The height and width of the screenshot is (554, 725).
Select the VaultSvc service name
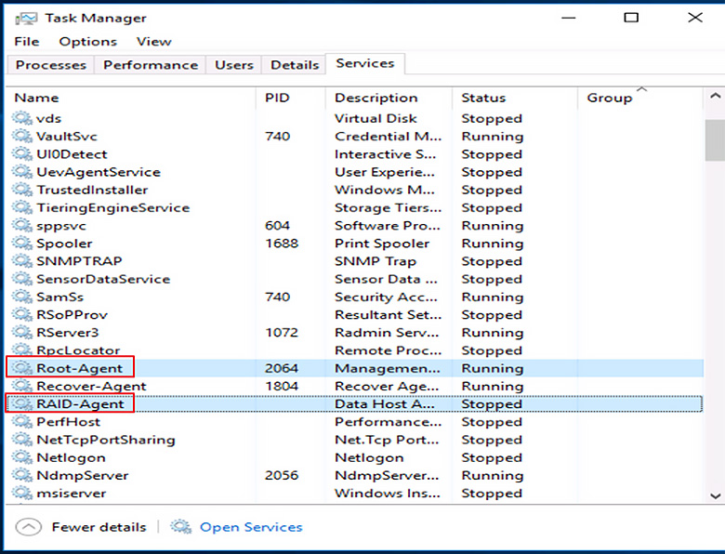(x=67, y=137)
